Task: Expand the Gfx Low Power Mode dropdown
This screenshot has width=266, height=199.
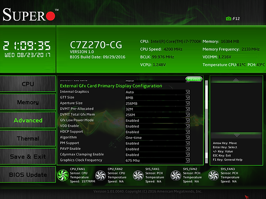Action: (x=188, y=120)
